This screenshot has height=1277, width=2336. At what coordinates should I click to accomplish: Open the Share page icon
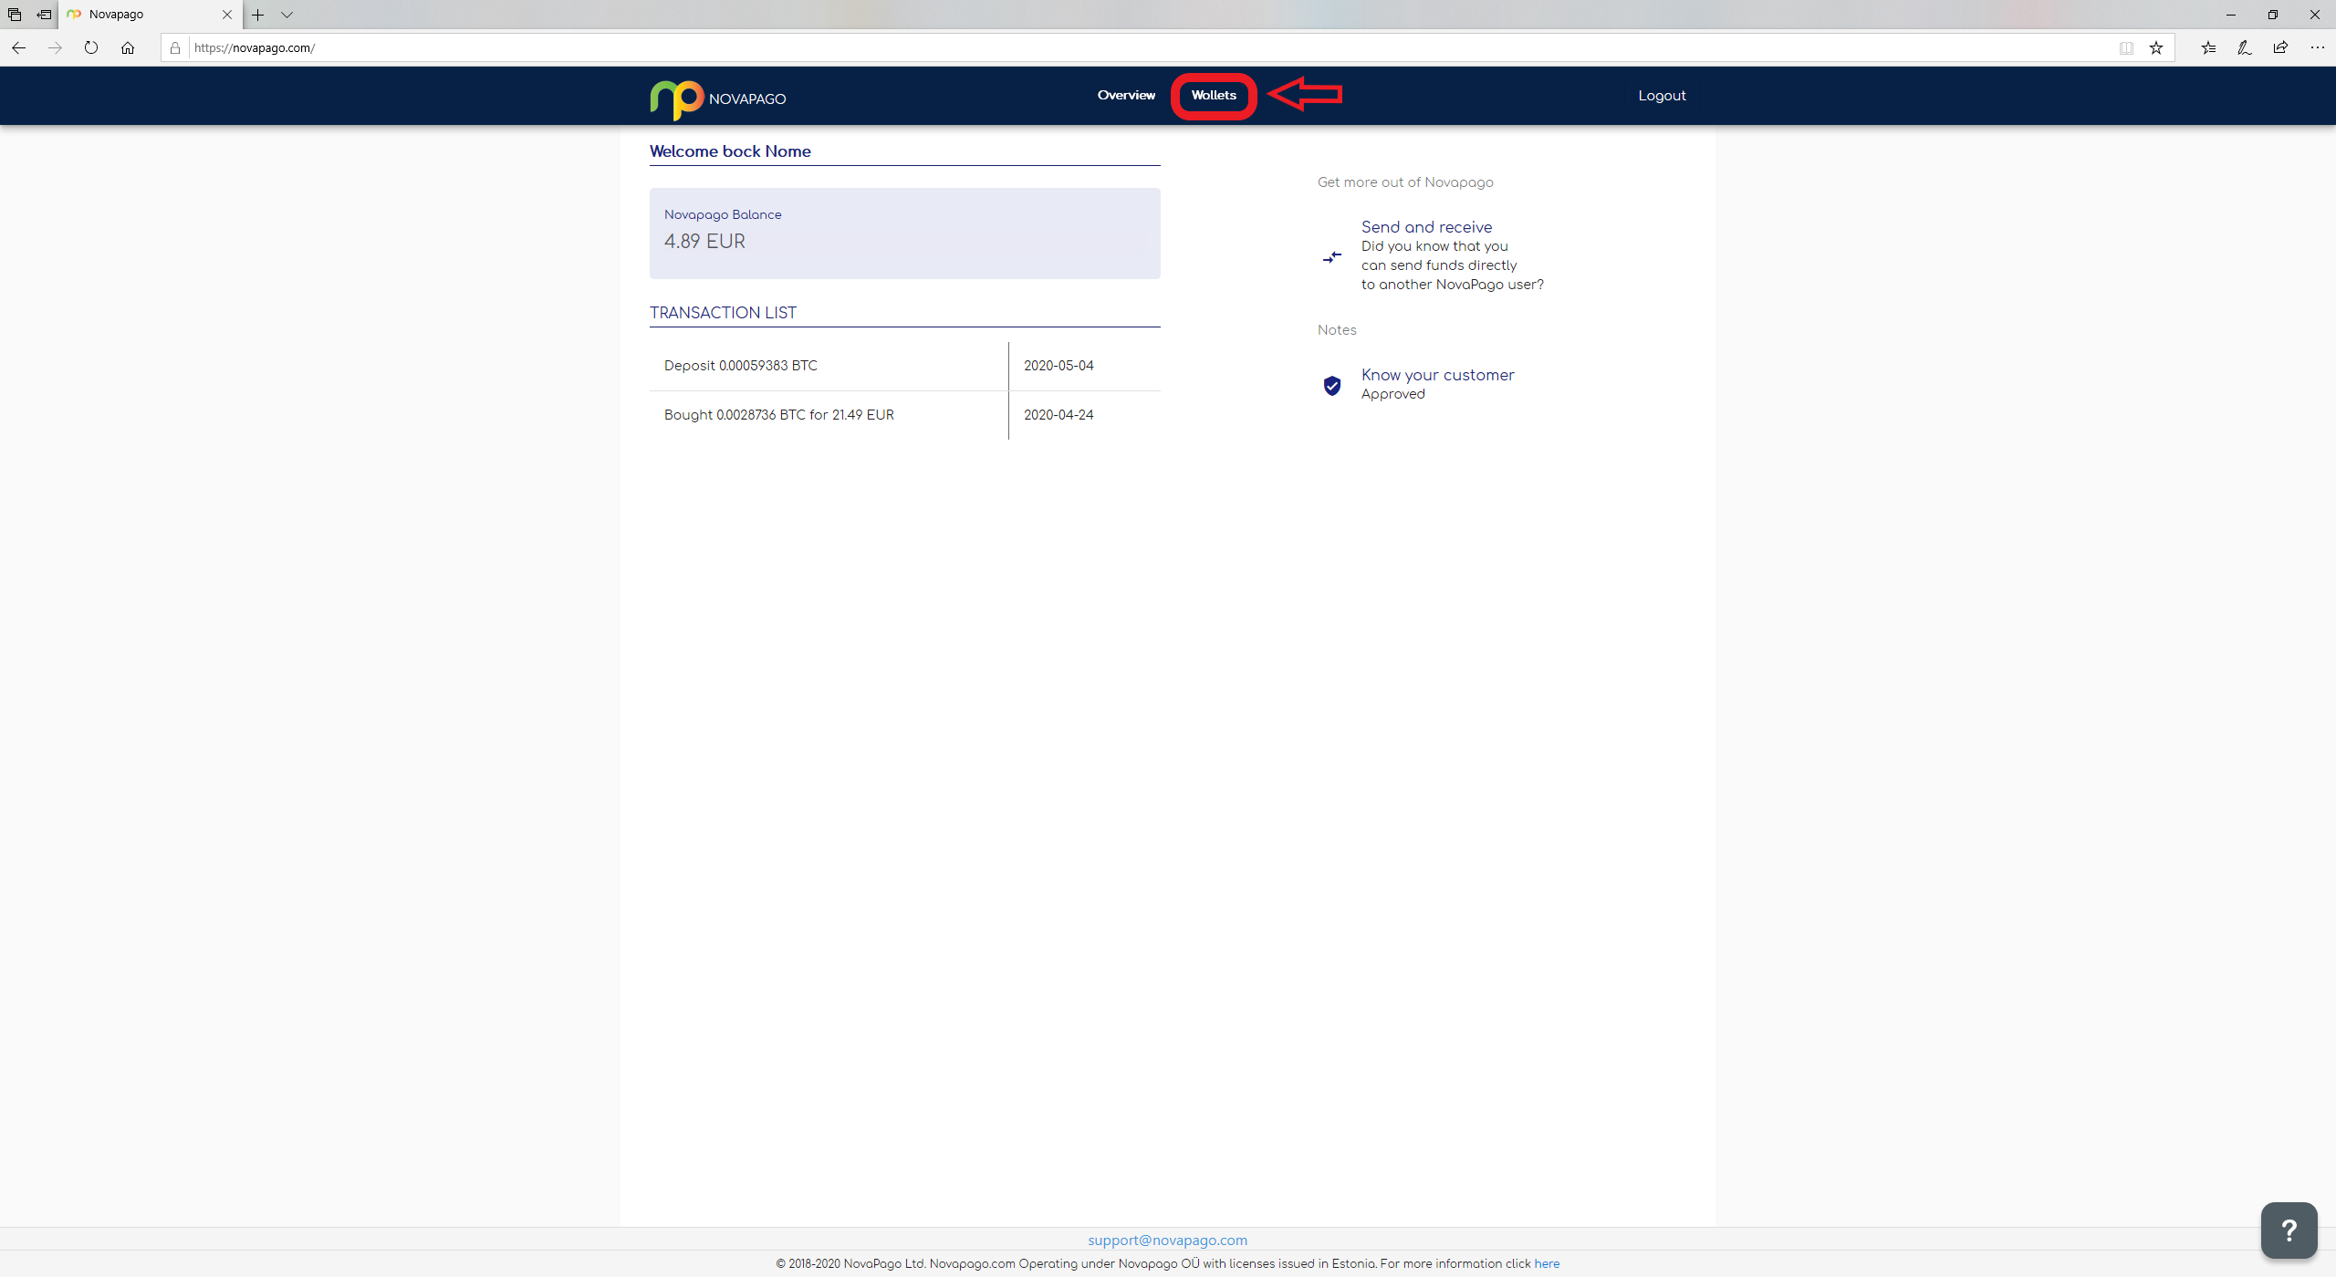tap(2280, 47)
